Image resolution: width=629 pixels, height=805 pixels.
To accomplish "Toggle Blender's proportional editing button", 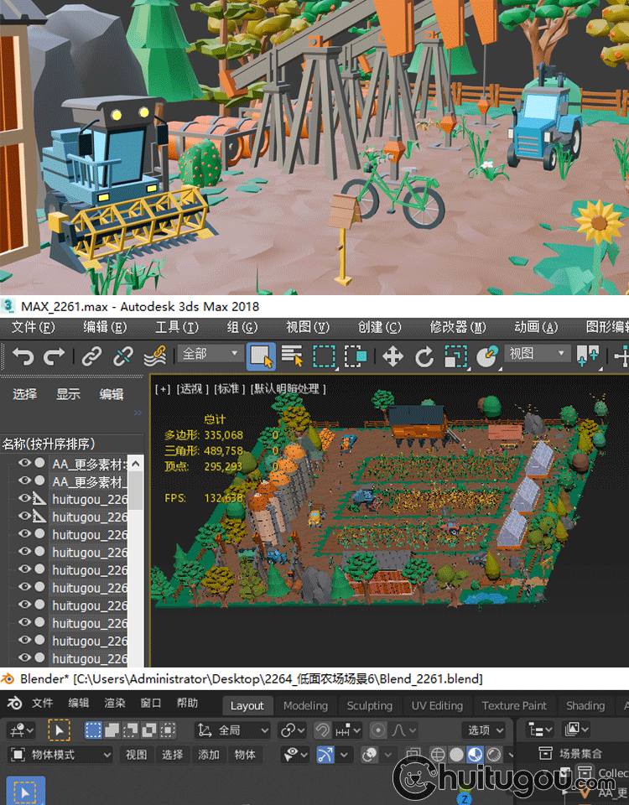I will pyautogui.click(x=378, y=730).
